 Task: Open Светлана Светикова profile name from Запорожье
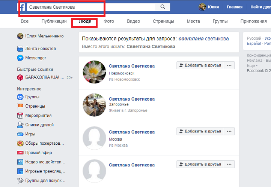(132, 99)
